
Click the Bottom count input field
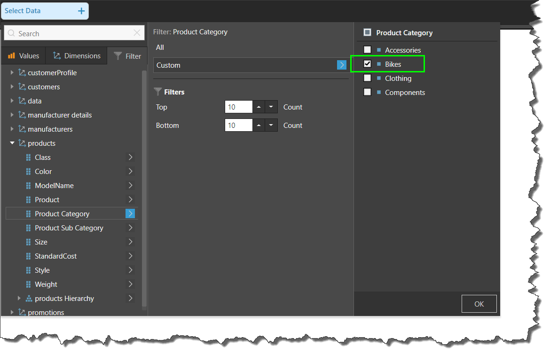click(238, 125)
